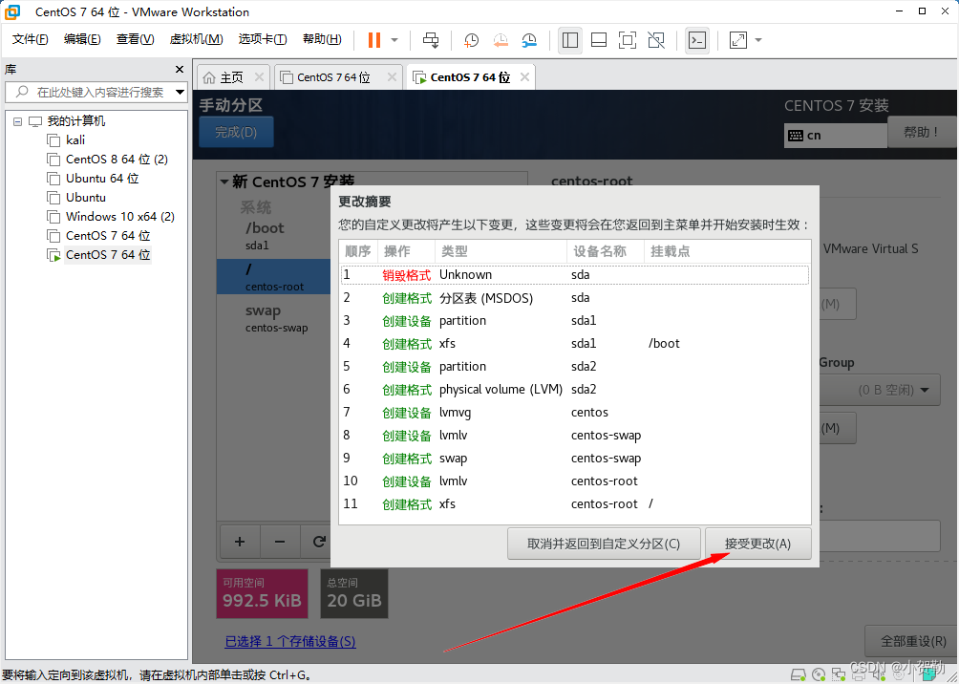Open the 已选择 1 个存储设备(S) link
This screenshot has height=684, width=959.
click(x=290, y=641)
